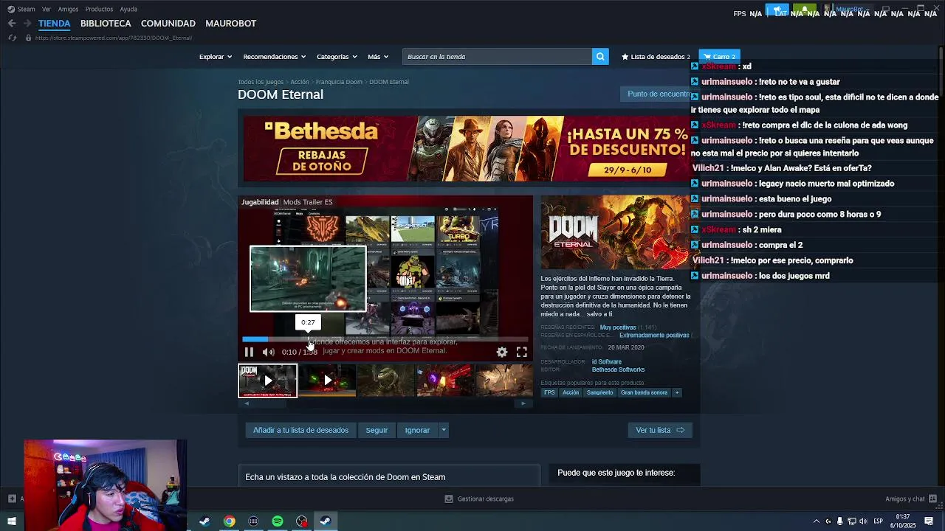945x531 pixels.
Task: Open Punto de encuentro community hub
Action: pos(659,94)
